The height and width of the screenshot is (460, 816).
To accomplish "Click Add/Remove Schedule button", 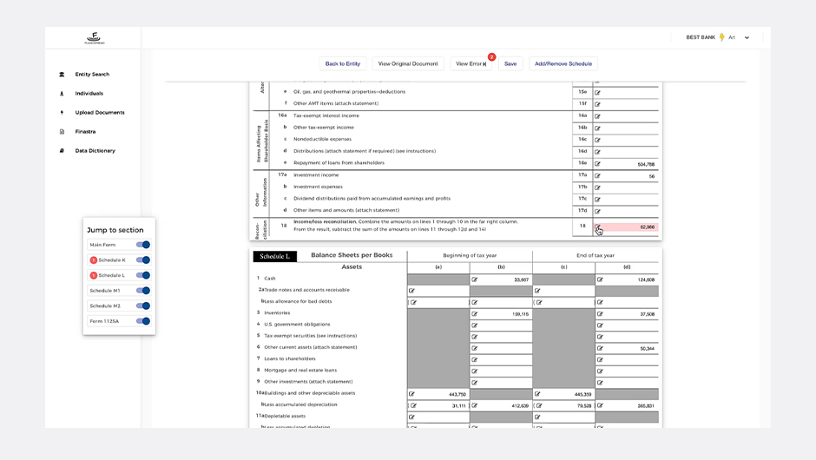I will pos(563,63).
